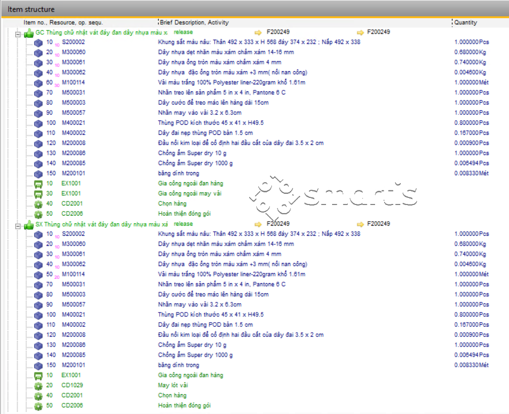509x414 pixels.
Task: Select item code M200086 under GC
Action: pyautogui.click(x=74, y=153)
